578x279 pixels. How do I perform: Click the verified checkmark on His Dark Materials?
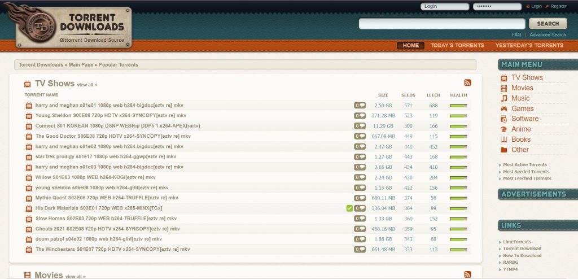(349, 208)
